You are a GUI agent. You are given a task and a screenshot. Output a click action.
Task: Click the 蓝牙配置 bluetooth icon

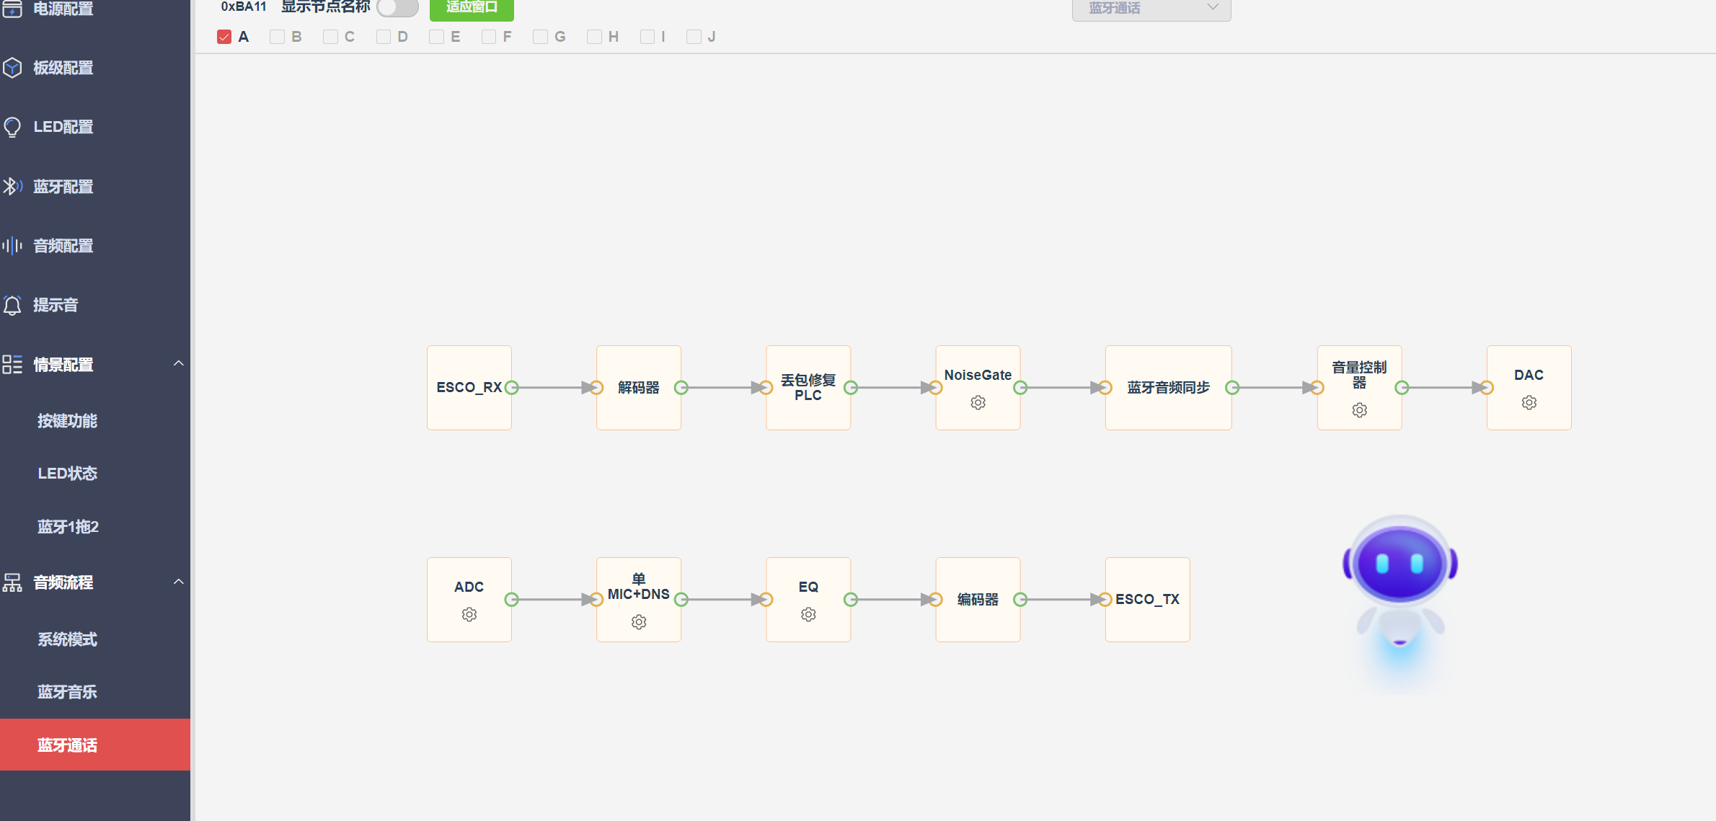(x=12, y=187)
